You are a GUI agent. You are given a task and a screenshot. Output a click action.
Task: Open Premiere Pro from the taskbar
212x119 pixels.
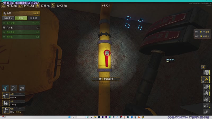[106, 117]
